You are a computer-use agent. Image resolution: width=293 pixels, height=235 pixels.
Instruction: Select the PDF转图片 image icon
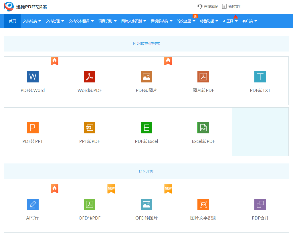pos(146,77)
